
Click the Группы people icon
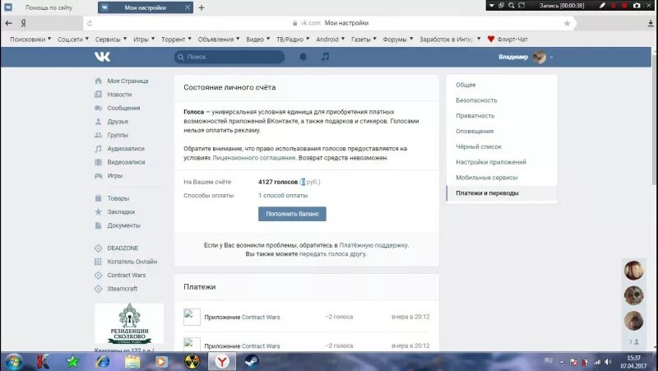click(98, 135)
